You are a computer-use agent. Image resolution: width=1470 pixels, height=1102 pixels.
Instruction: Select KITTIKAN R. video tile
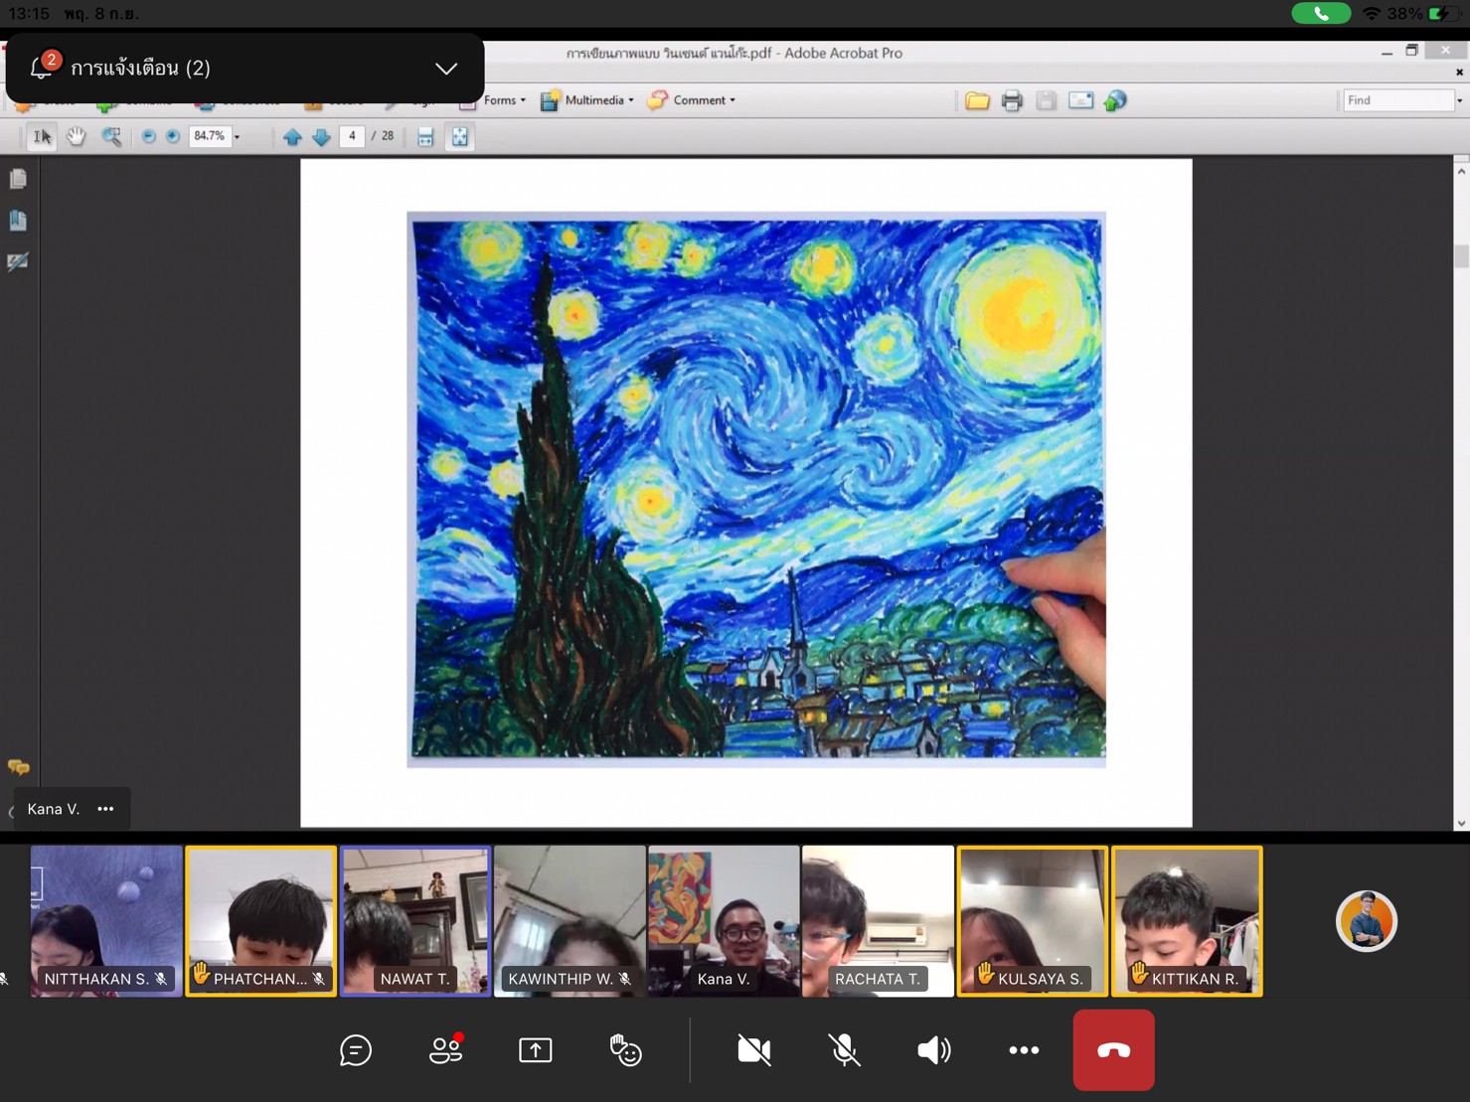point(1187,921)
